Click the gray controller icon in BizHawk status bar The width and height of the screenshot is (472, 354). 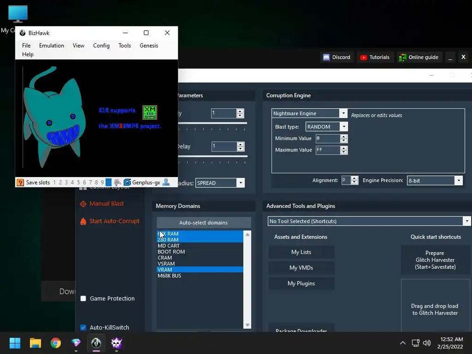pos(118,183)
